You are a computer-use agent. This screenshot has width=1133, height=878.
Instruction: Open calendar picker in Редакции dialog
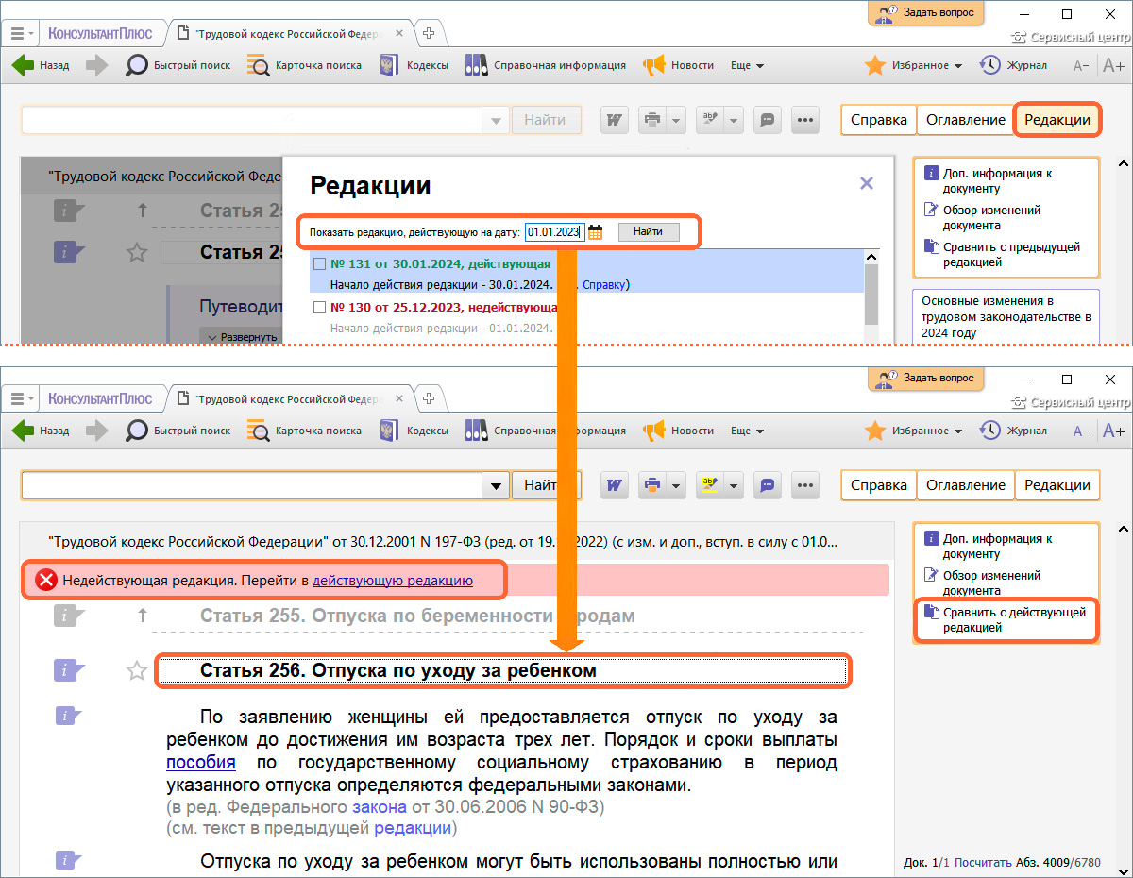click(x=595, y=231)
